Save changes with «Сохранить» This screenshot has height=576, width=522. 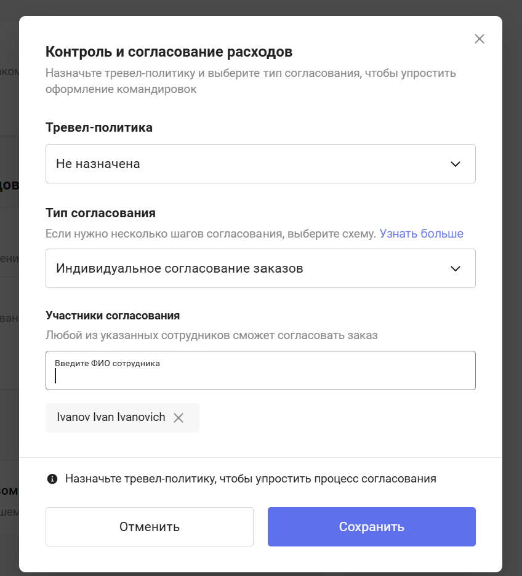click(372, 527)
